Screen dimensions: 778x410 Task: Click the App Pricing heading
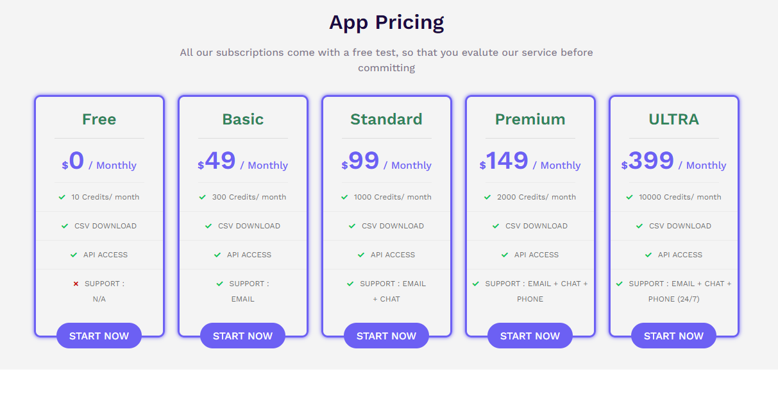[387, 22]
